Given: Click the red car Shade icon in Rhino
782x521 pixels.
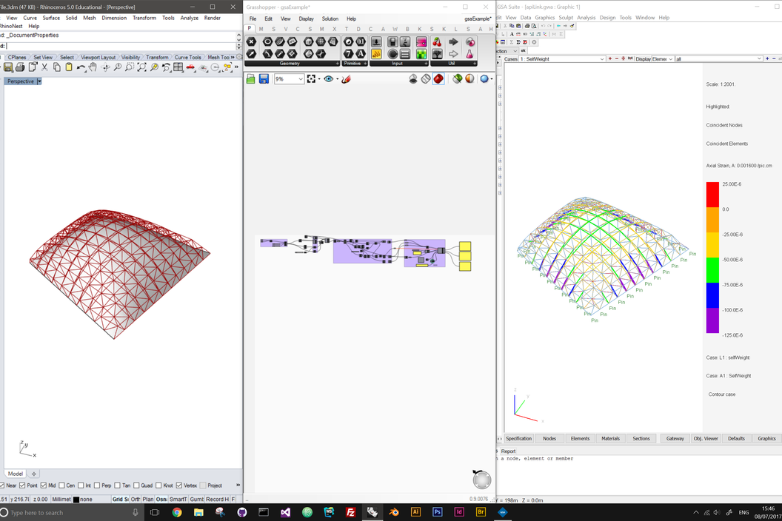Looking at the screenshot, I should [190, 67].
